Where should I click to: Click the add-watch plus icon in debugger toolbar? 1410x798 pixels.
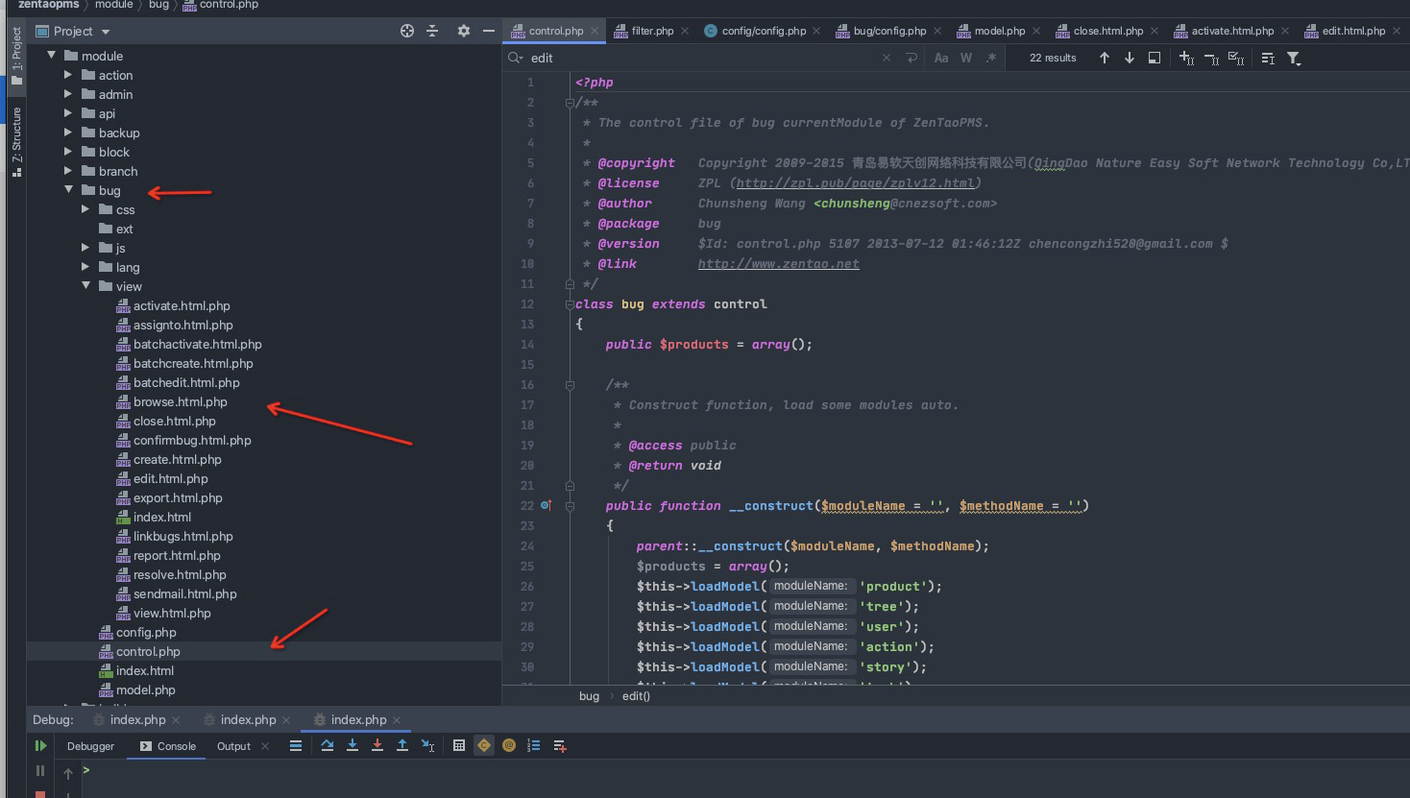click(560, 745)
